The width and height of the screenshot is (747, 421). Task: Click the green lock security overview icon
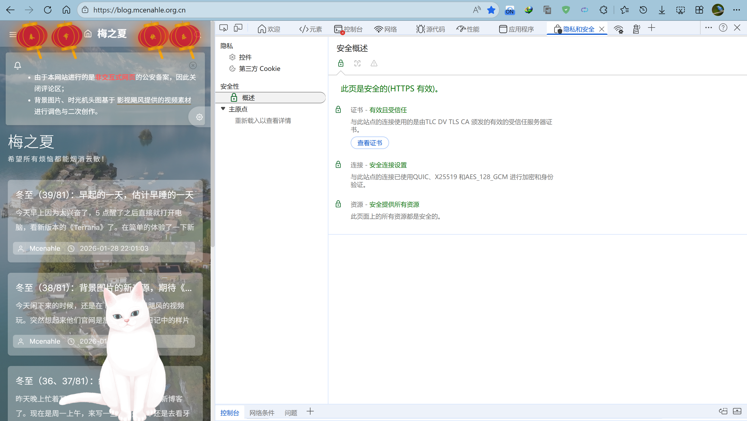click(341, 63)
